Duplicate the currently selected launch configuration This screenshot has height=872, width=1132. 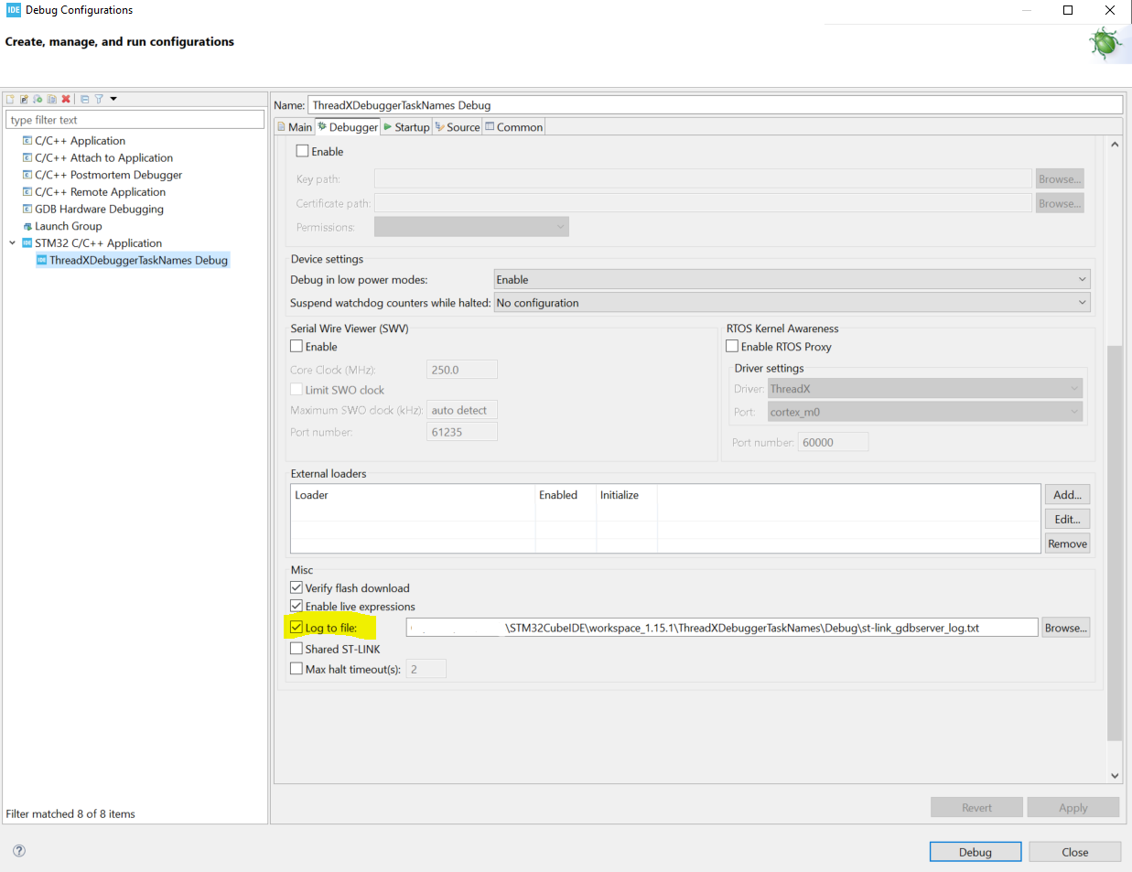pyautogui.click(x=51, y=98)
